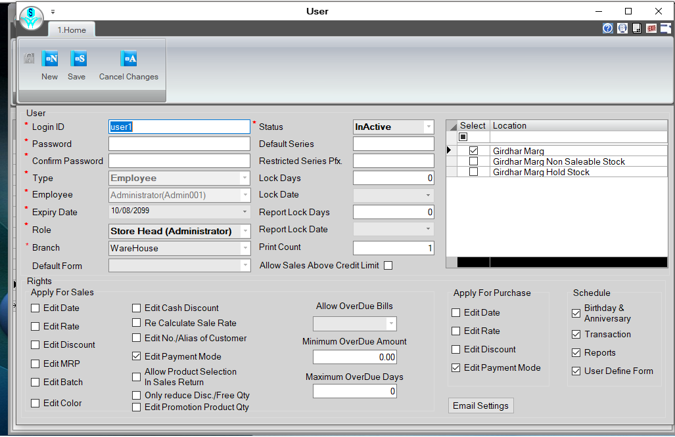Click the application logo orb at top left

31,18
